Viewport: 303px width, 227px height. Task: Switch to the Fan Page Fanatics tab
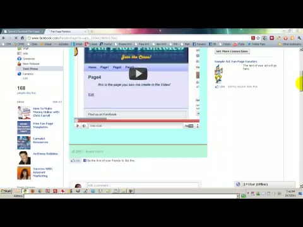(x=66, y=32)
